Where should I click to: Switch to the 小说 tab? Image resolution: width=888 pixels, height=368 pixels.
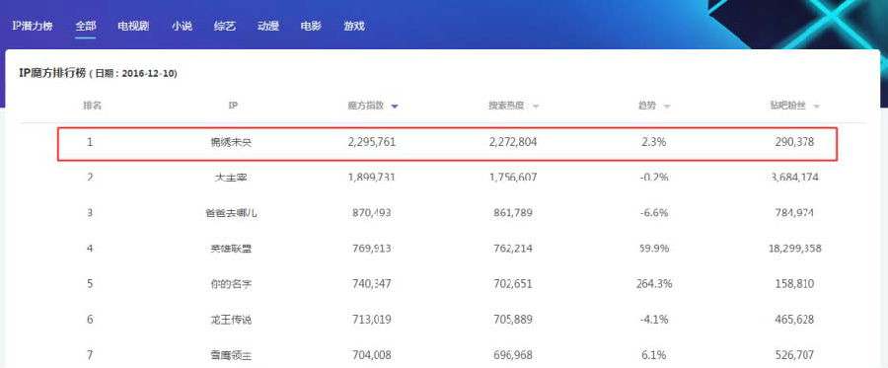183,26
